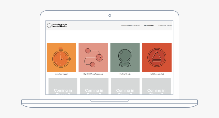Open the No Strings Attached eject tile
Viewport: 219px width, 118px height.
click(x=157, y=57)
